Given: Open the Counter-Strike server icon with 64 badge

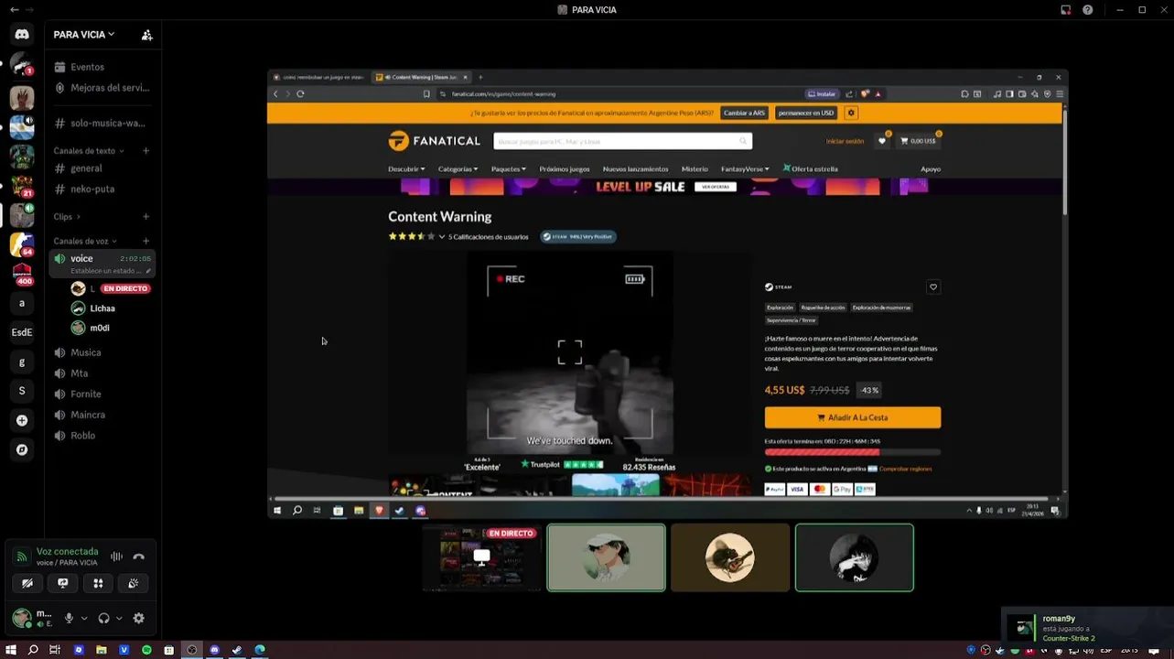Looking at the screenshot, I should click(22, 244).
